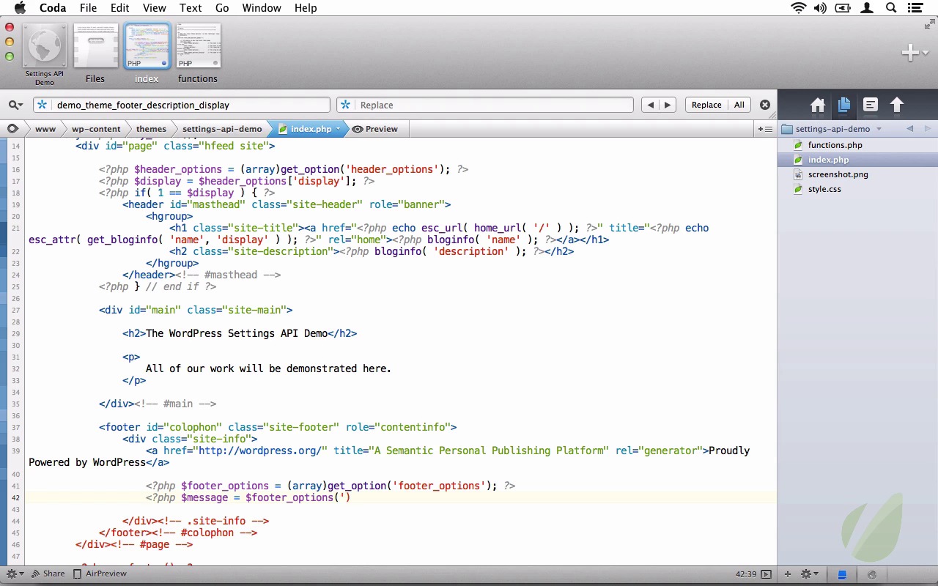938x586 pixels.
Task: Open the Coda application menu
Action: click(53, 8)
